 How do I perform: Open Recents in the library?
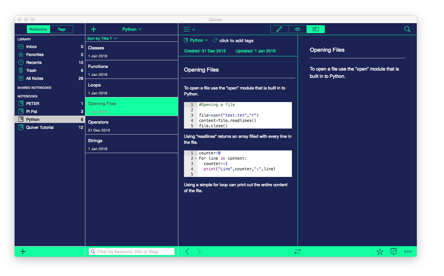pyautogui.click(x=50, y=63)
